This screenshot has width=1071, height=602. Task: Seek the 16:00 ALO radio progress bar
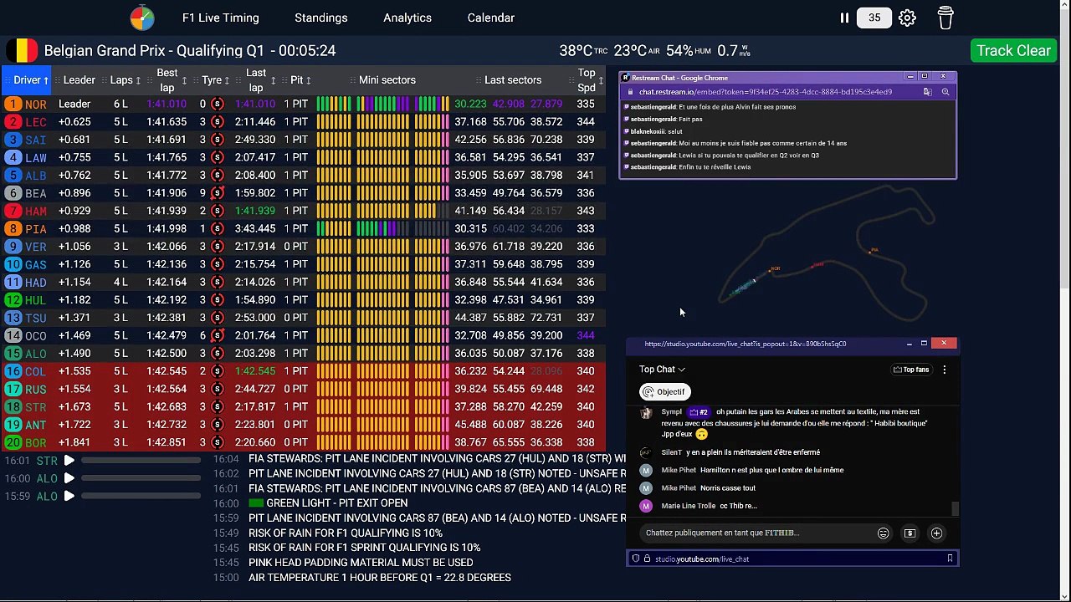pyautogui.click(x=141, y=478)
